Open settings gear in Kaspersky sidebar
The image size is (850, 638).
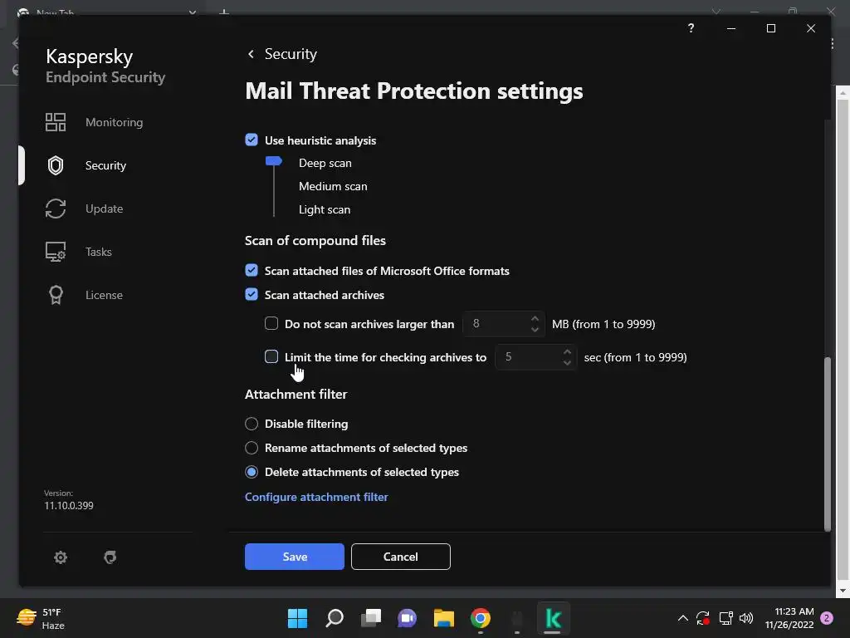point(60,557)
